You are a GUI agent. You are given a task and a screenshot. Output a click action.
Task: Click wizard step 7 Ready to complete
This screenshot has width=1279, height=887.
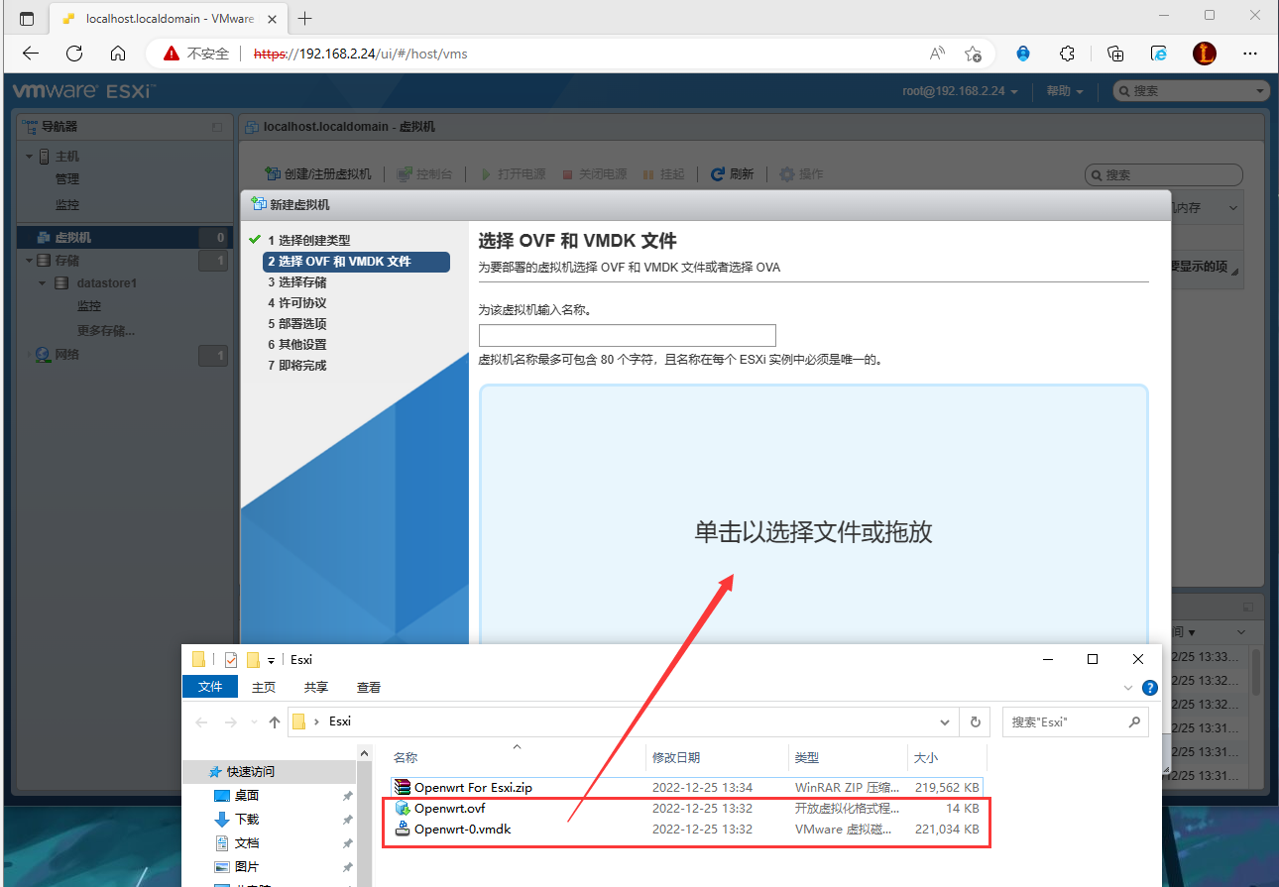point(296,366)
